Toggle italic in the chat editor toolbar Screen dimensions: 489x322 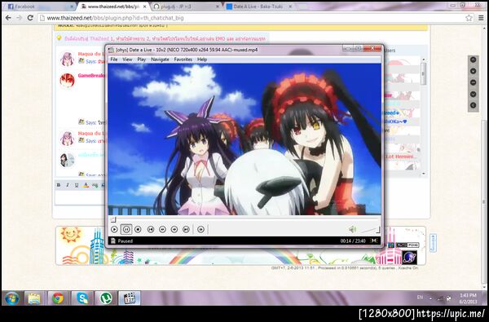(x=68, y=185)
